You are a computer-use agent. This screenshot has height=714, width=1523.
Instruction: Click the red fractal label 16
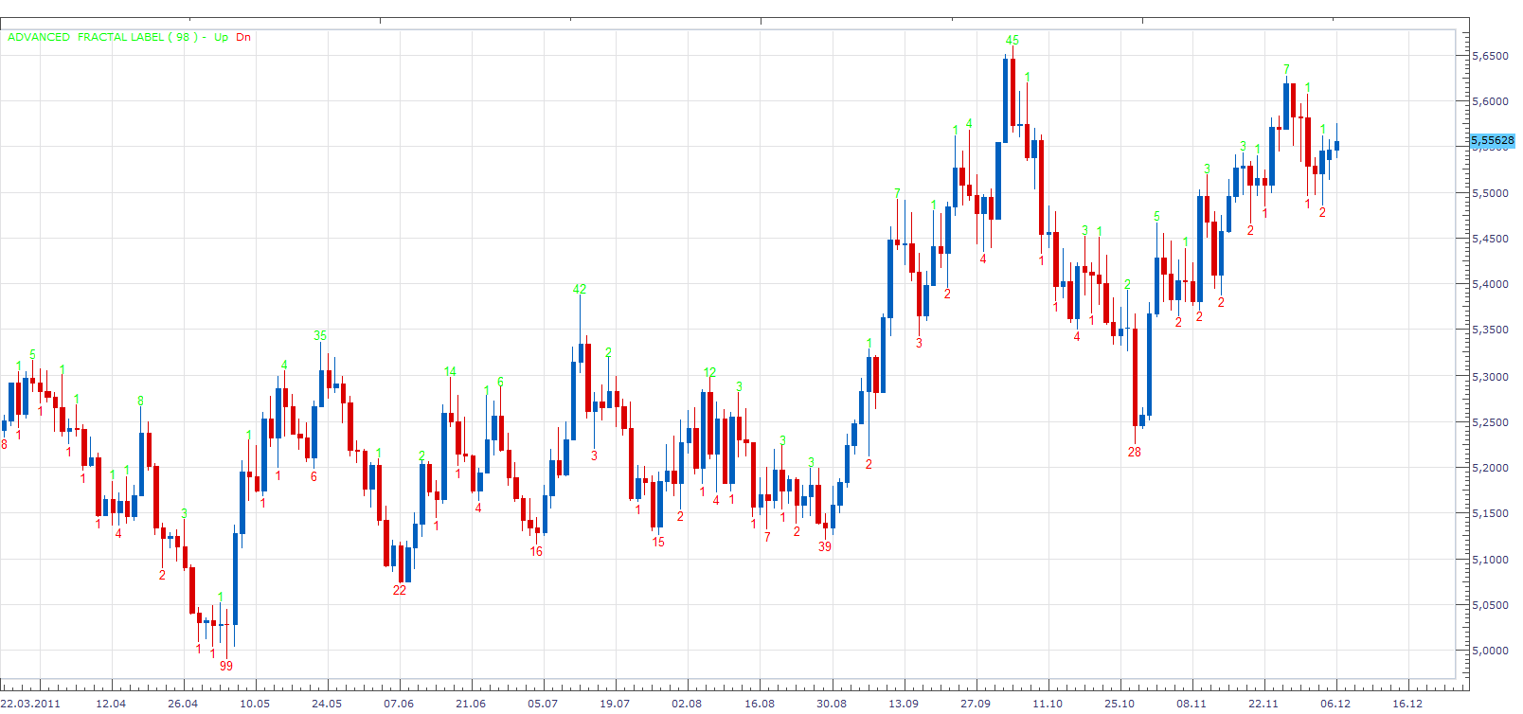(x=536, y=551)
